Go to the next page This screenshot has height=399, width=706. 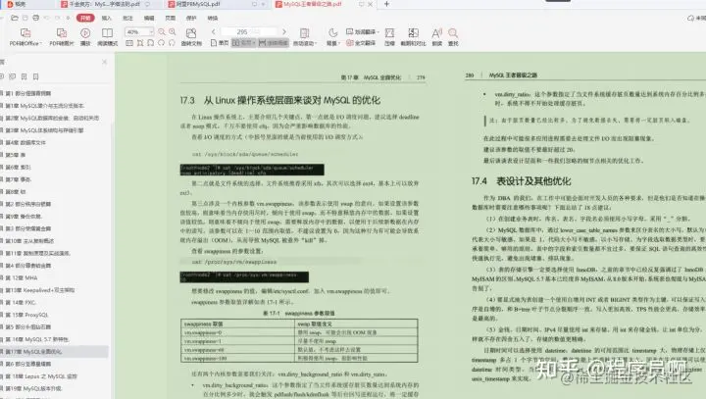coord(284,31)
